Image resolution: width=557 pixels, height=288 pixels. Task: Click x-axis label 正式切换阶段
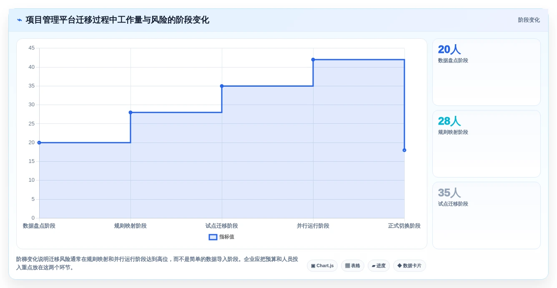coord(404,226)
